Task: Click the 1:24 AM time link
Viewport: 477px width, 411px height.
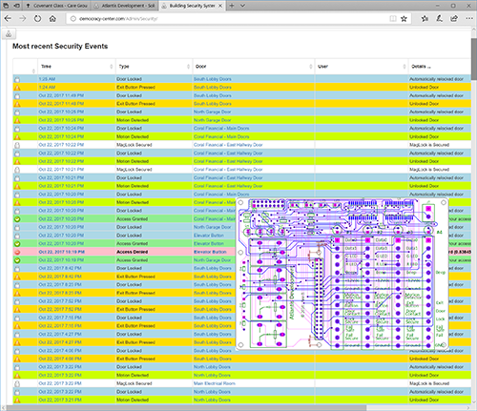Action: pos(47,87)
